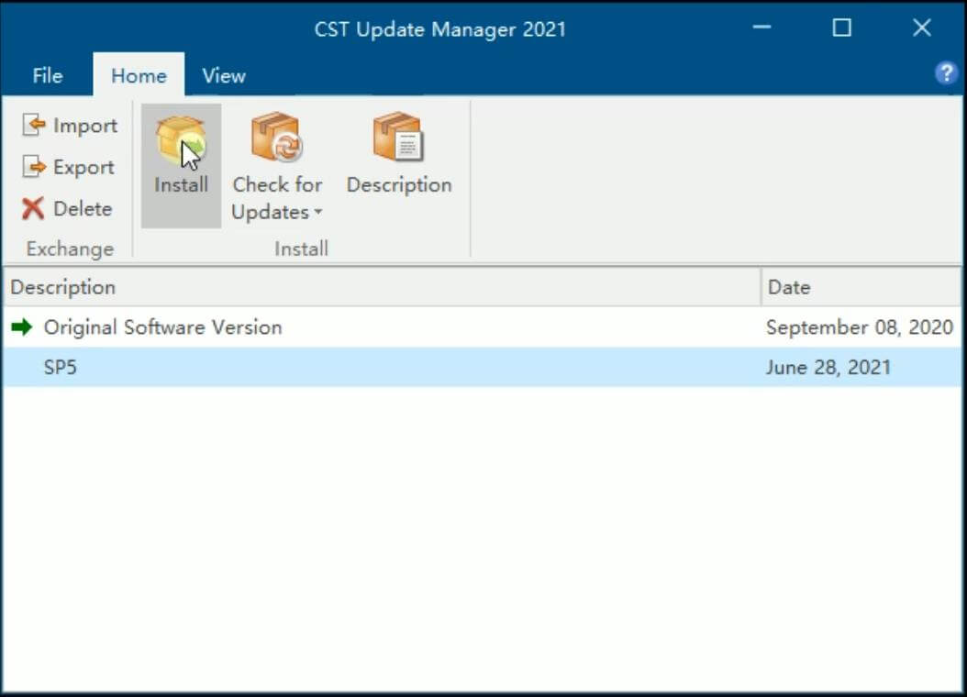Switch to the View ribbon tab

pyautogui.click(x=224, y=76)
